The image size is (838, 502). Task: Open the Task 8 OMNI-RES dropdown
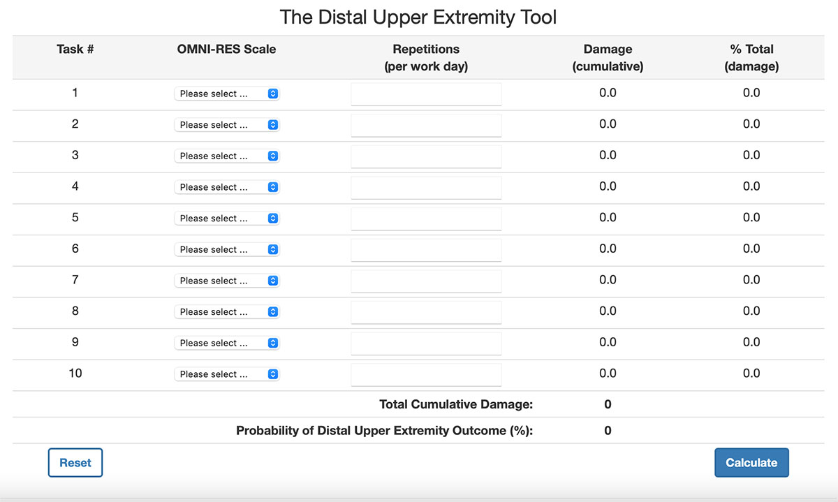[227, 312]
